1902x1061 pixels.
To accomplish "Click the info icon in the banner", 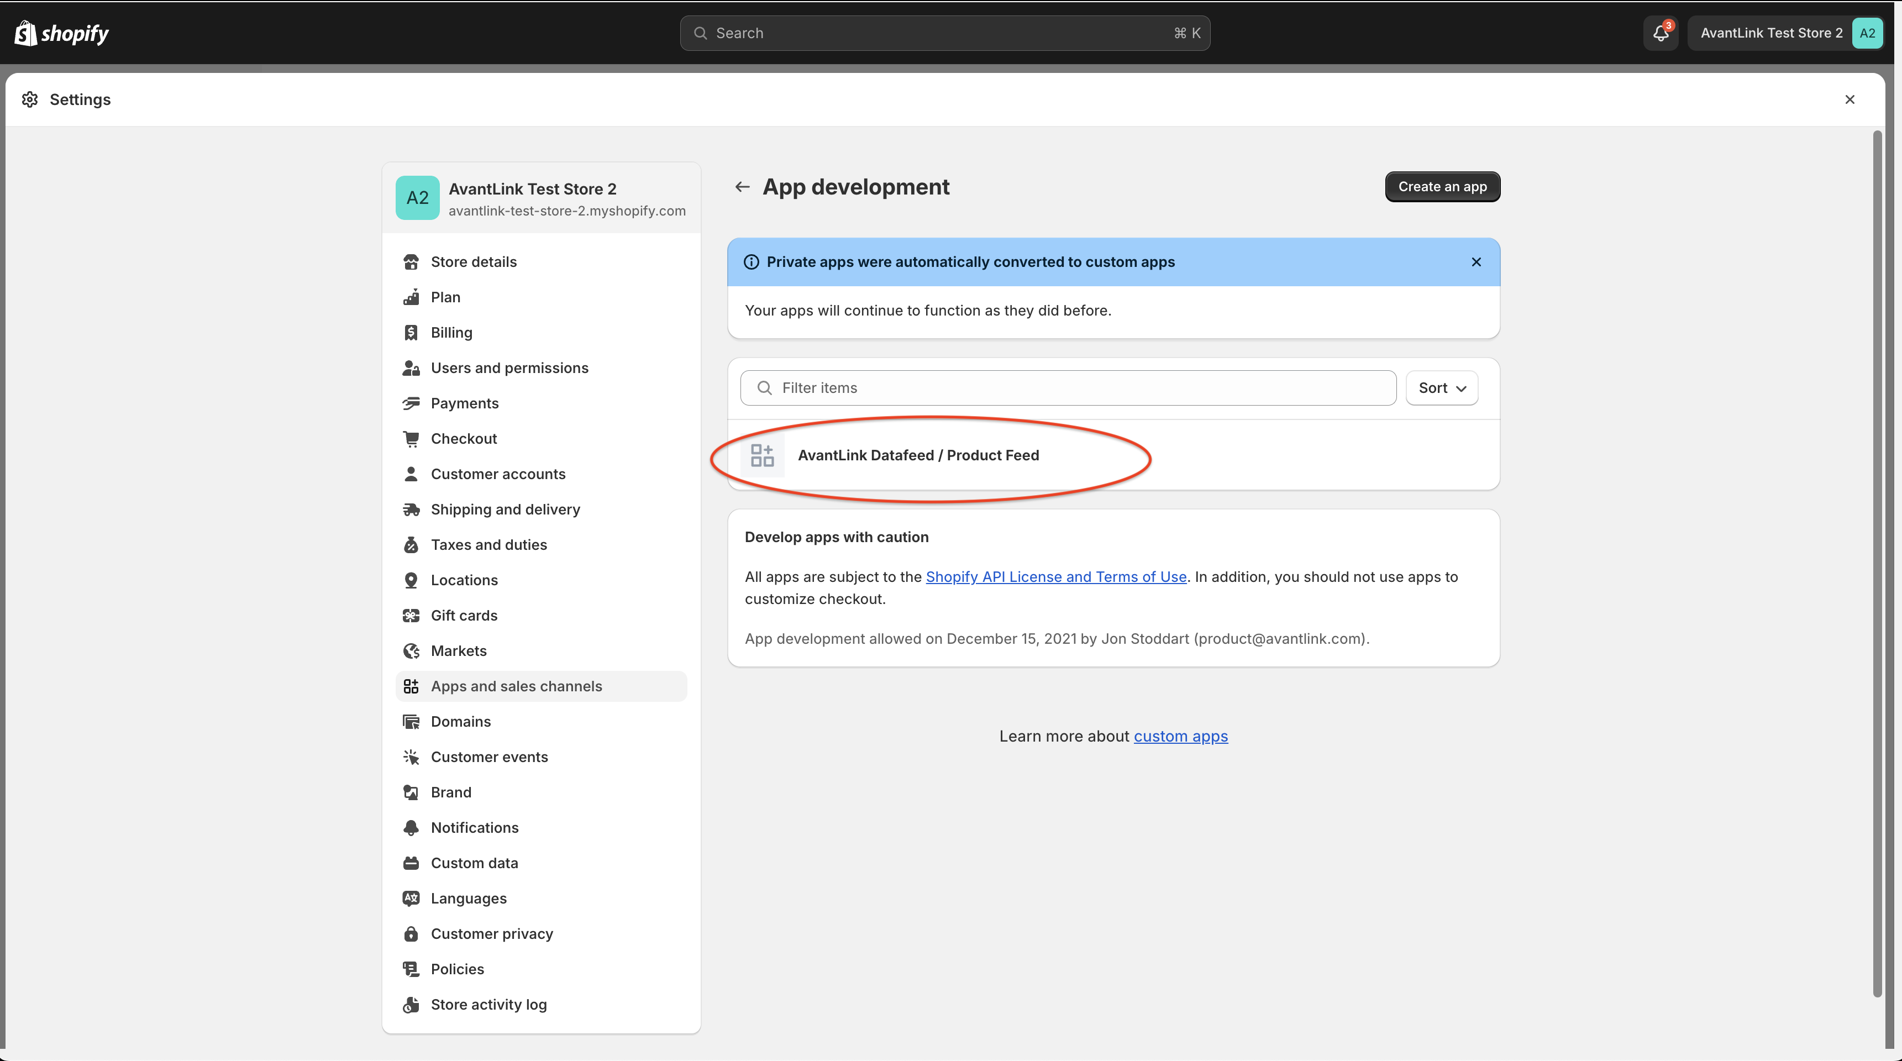I will tap(751, 262).
